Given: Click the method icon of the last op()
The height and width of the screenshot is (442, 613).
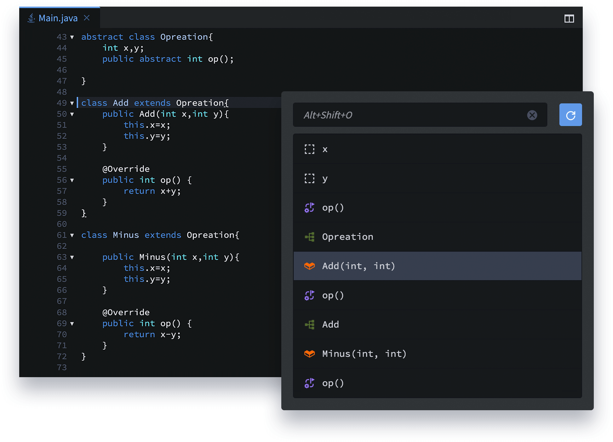Looking at the screenshot, I should click(x=309, y=383).
